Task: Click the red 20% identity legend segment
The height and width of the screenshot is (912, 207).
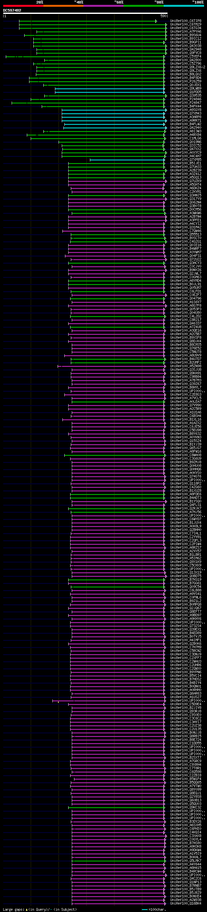Action: [x=23, y=6]
